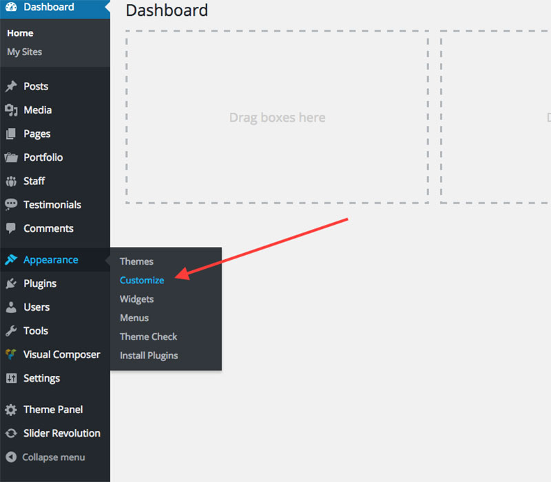Select the Staff people icon
The width and height of the screenshot is (551, 482).
point(11,181)
